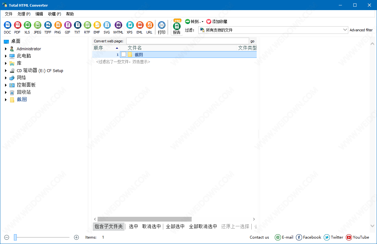The height and width of the screenshot is (244, 377).
Task: Click the SVG conversion icon
Action: (x=107, y=25)
